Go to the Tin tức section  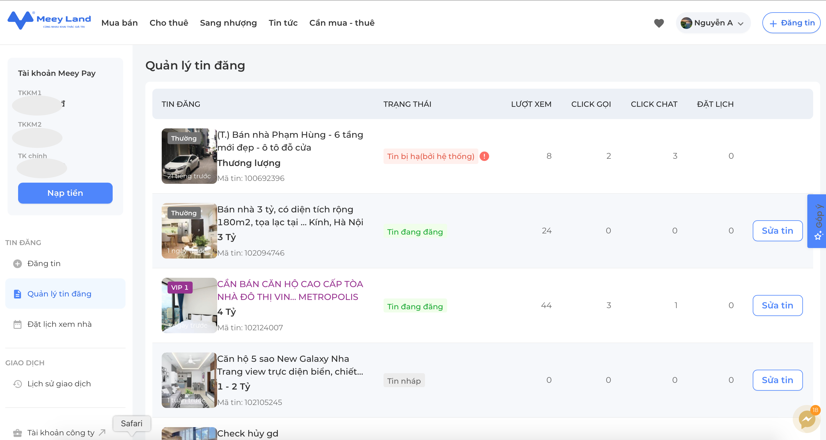[x=283, y=23]
